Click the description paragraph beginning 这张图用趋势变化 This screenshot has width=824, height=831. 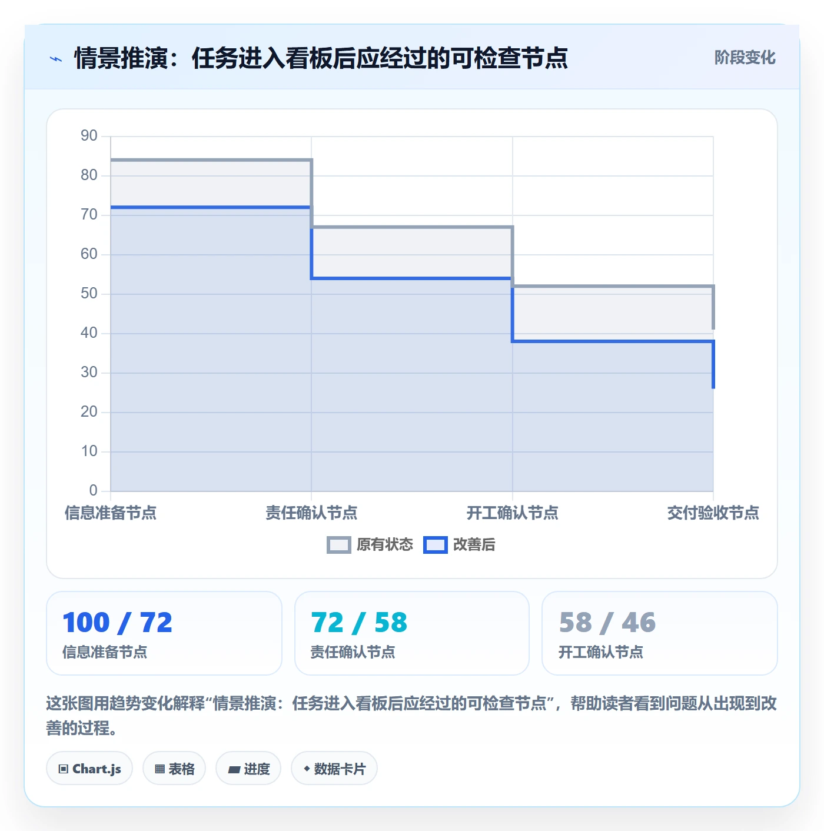411,716
